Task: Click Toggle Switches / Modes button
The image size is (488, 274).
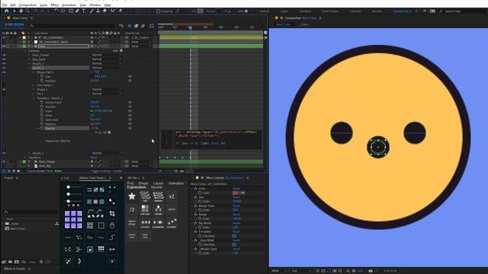Action: click(x=107, y=170)
